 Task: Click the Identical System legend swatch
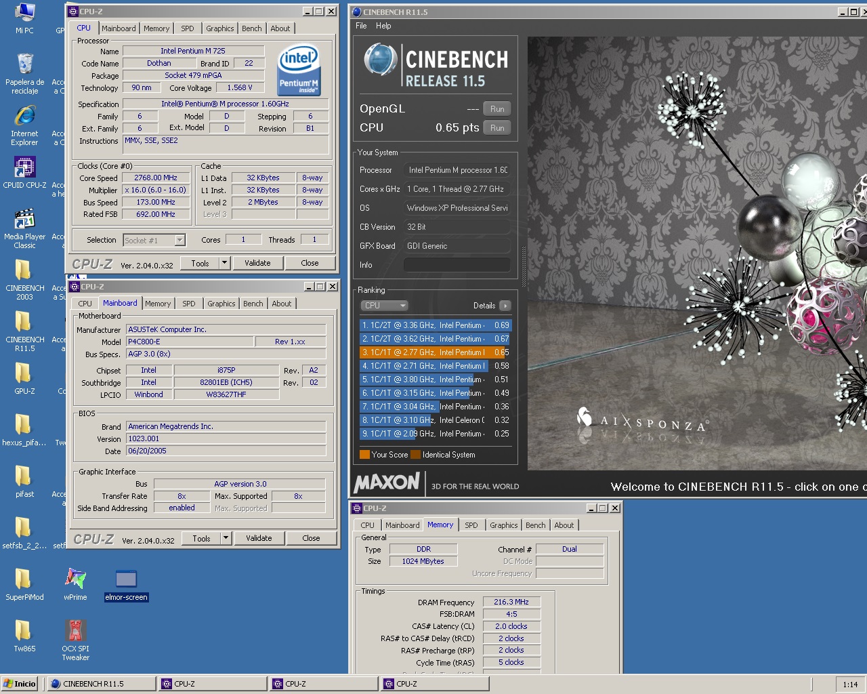pyautogui.click(x=415, y=455)
